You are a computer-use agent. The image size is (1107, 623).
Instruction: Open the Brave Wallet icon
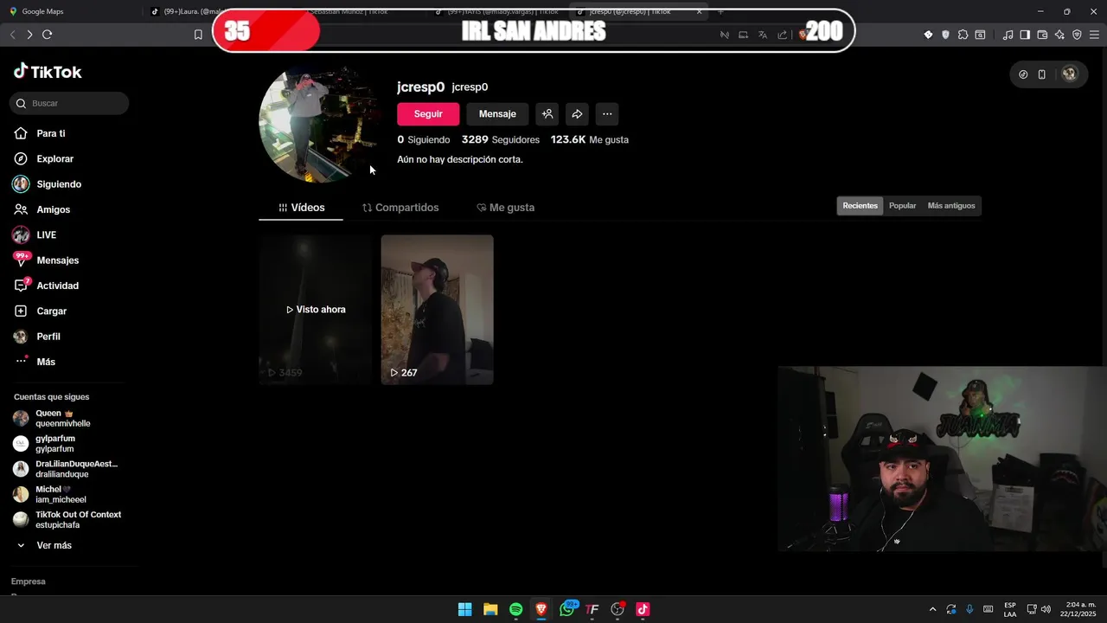pos(1042,35)
